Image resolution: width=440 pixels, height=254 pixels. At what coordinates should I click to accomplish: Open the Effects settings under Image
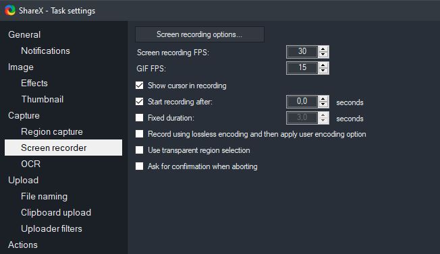(34, 83)
